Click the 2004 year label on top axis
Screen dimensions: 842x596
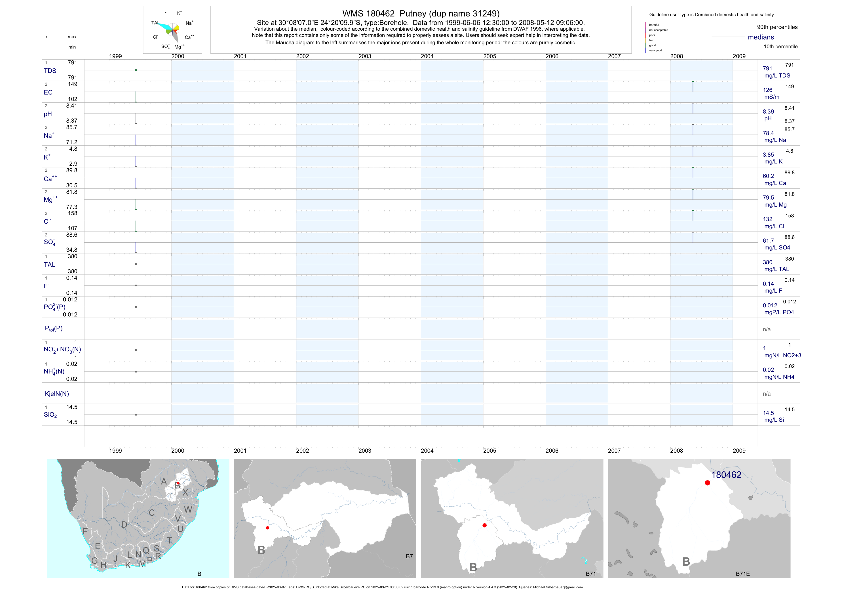point(427,56)
